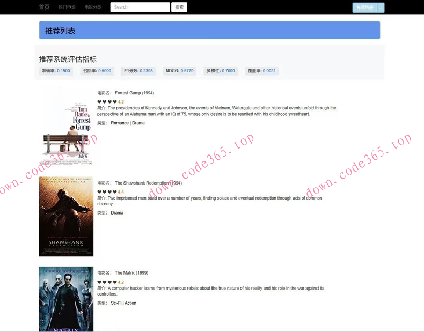Go to 热门电影 in navbar

point(67,8)
